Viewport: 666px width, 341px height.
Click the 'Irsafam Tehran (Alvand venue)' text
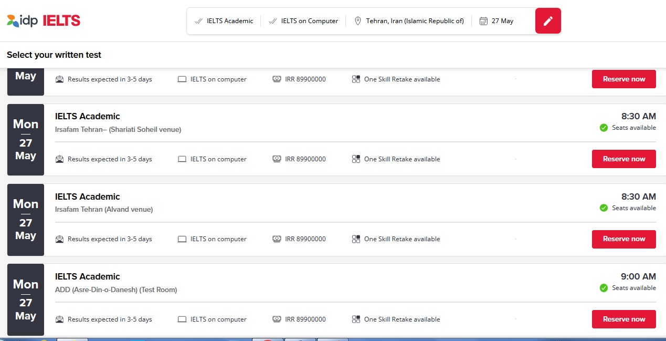click(104, 210)
